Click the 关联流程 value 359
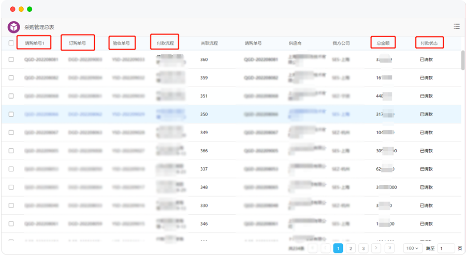Screen dimensions: 466x255 click(204, 77)
